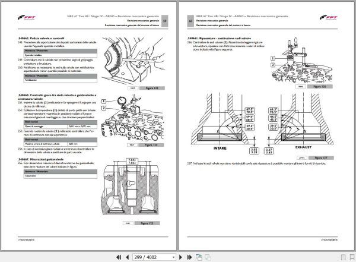Click the page number 59 box in header
Viewport: 356px width, 262px height.
pyautogui.click(x=165, y=21)
